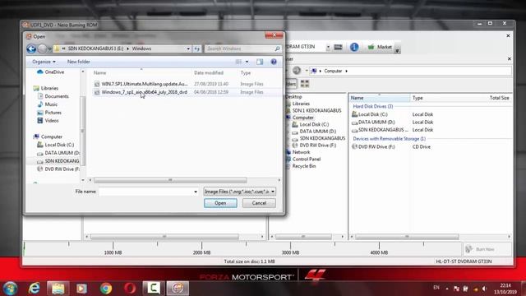Screen dimensions: 526x296
Task: Select Local Disk (C:) in Open dialog sidebar
Action: point(55,145)
